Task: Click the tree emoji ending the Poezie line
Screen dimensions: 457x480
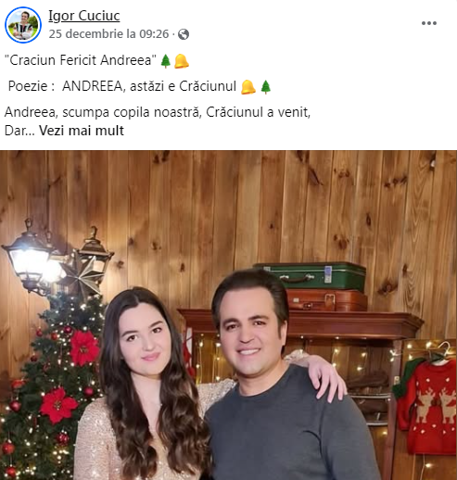Action: tap(266, 87)
